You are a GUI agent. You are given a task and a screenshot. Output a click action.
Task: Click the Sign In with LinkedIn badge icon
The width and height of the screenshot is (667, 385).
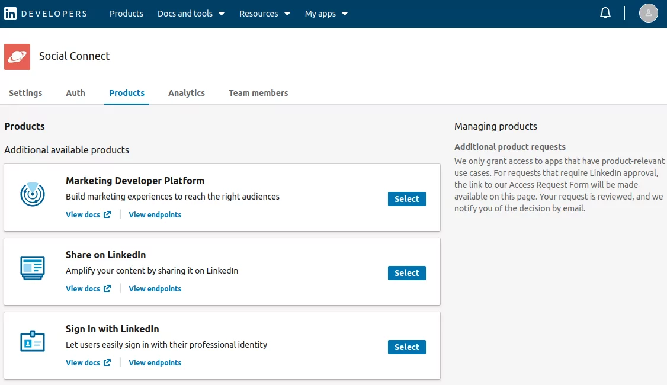click(33, 341)
